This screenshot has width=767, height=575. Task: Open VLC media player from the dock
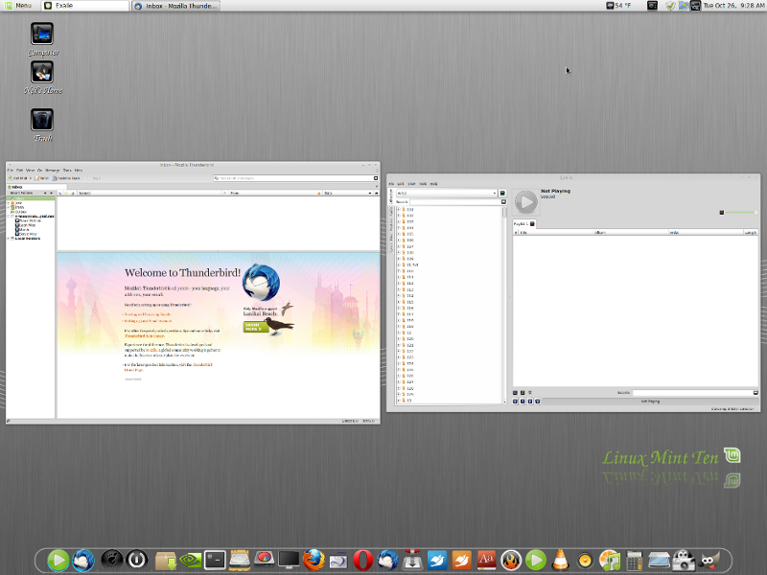561,560
